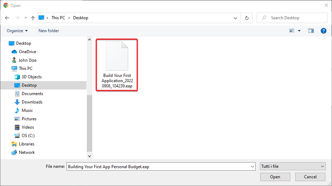Open the Organize menu
The image size is (332, 186).
17,31
